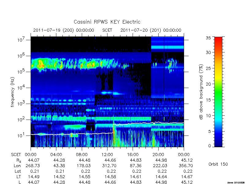Click the colorbar tick label '15'

click(x=208, y=100)
